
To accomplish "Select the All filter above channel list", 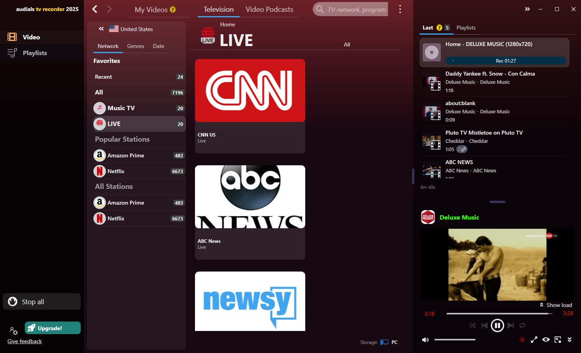I will click(347, 44).
